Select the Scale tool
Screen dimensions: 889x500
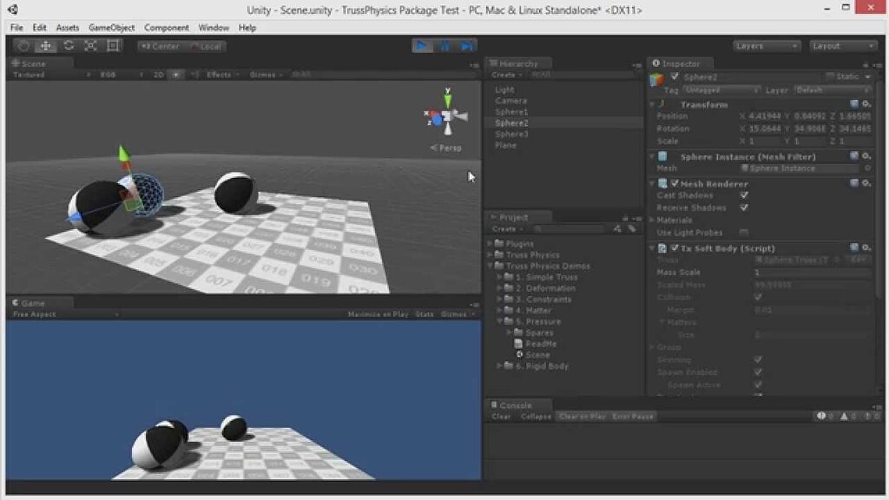point(90,46)
